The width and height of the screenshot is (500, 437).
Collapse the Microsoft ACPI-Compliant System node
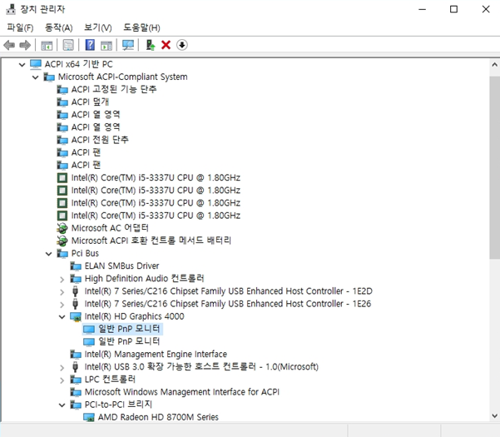pos(36,77)
